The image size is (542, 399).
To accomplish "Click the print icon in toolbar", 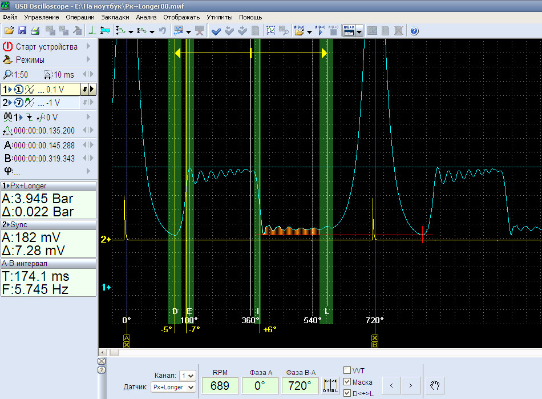I will pyautogui.click(x=35, y=31).
